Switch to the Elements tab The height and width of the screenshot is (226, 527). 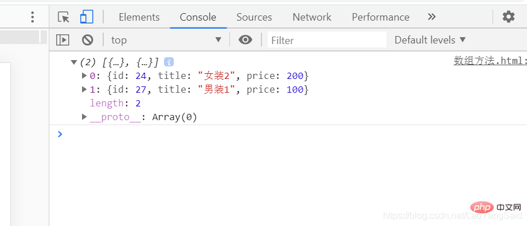coord(139,17)
